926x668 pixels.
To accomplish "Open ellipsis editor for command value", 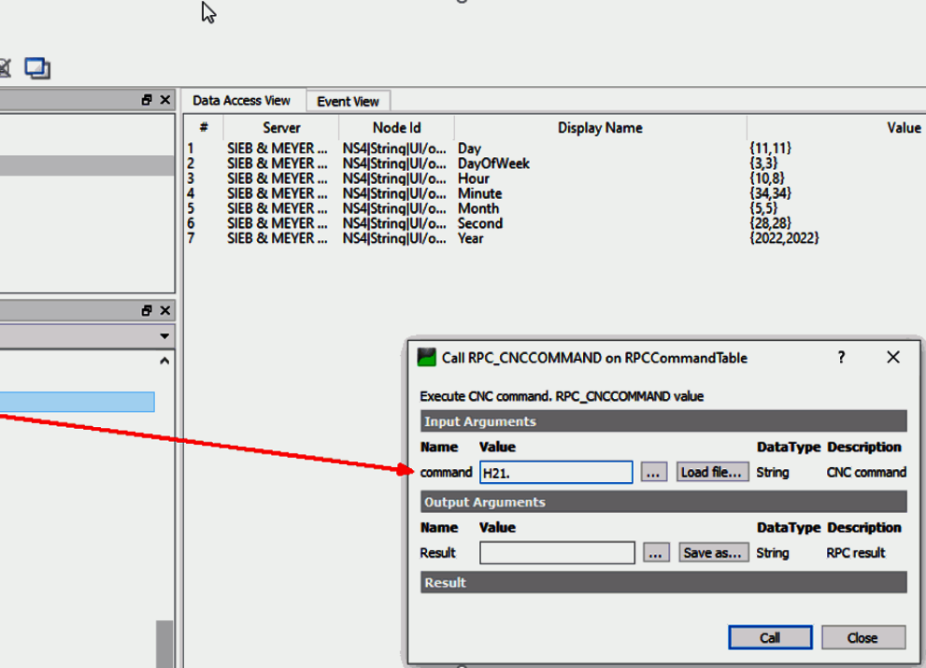I will click(653, 473).
